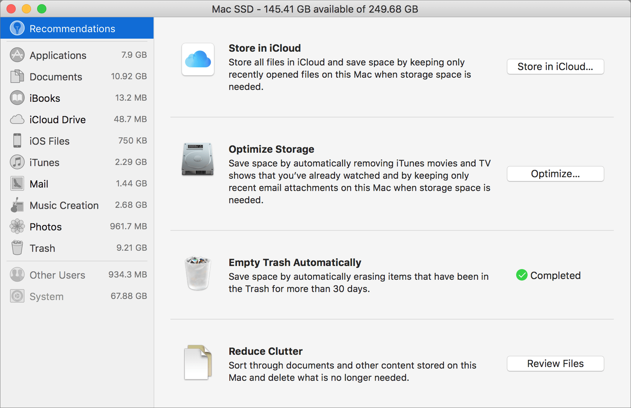Click the Recommendations lightbulb icon
The width and height of the screenshot is (631, 408).
(x=17, y=28)
